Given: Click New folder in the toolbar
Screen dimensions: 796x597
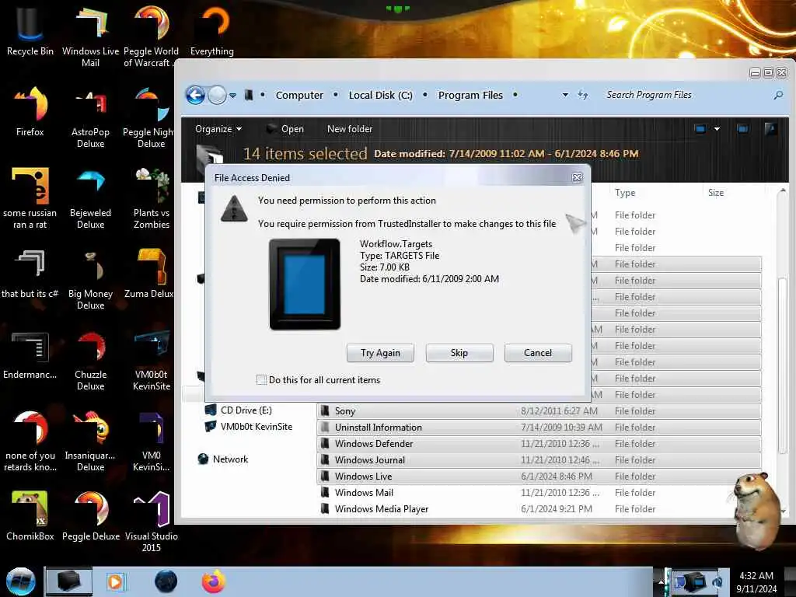Looking at the screenshot, I should tap(349, 129).
